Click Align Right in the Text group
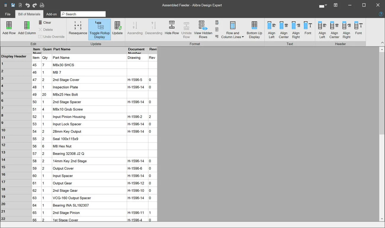 pyautogui.click(x=296, y=30)
